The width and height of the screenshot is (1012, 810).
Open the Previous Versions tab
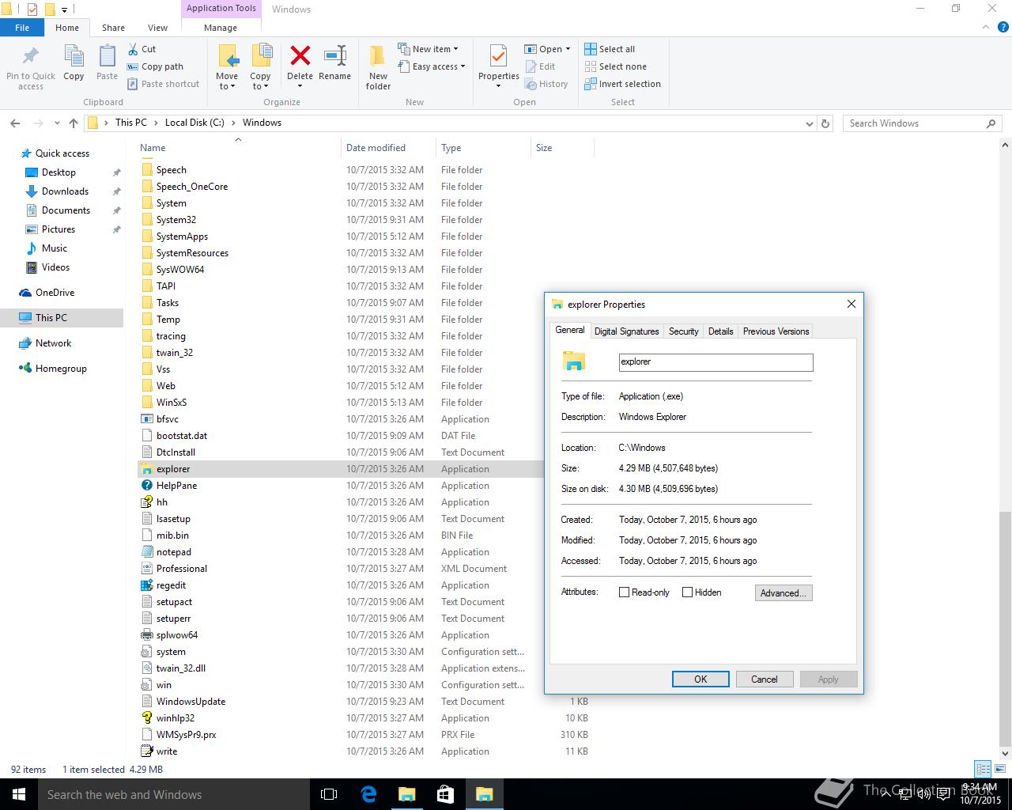[x=776, y=331]
